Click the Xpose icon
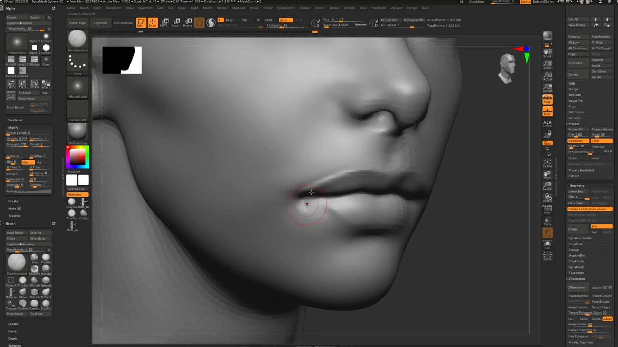The width and height of the screenshot is (618, 347). point(547,256)
